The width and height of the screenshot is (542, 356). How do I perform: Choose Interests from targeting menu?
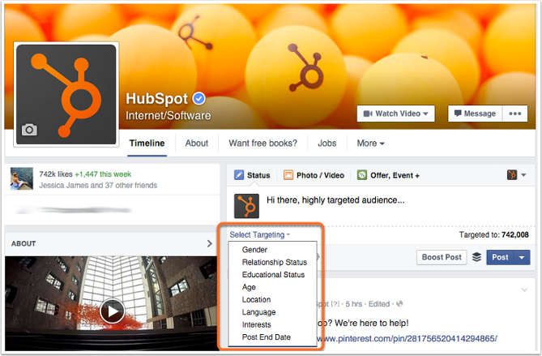coord(256,324)
